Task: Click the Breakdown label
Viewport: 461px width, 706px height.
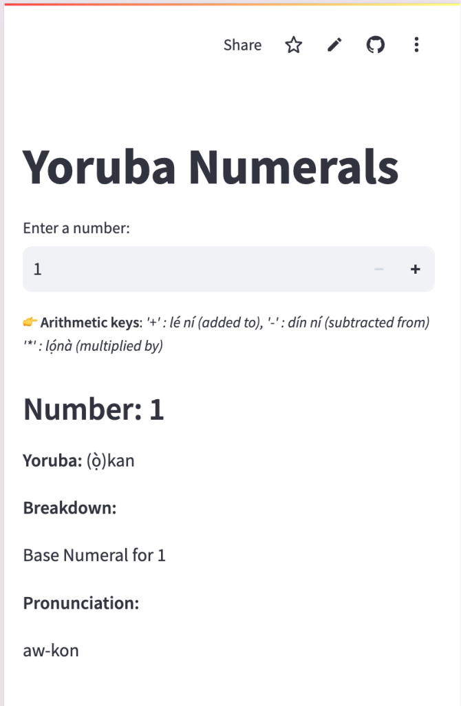Action: [69, 508]
